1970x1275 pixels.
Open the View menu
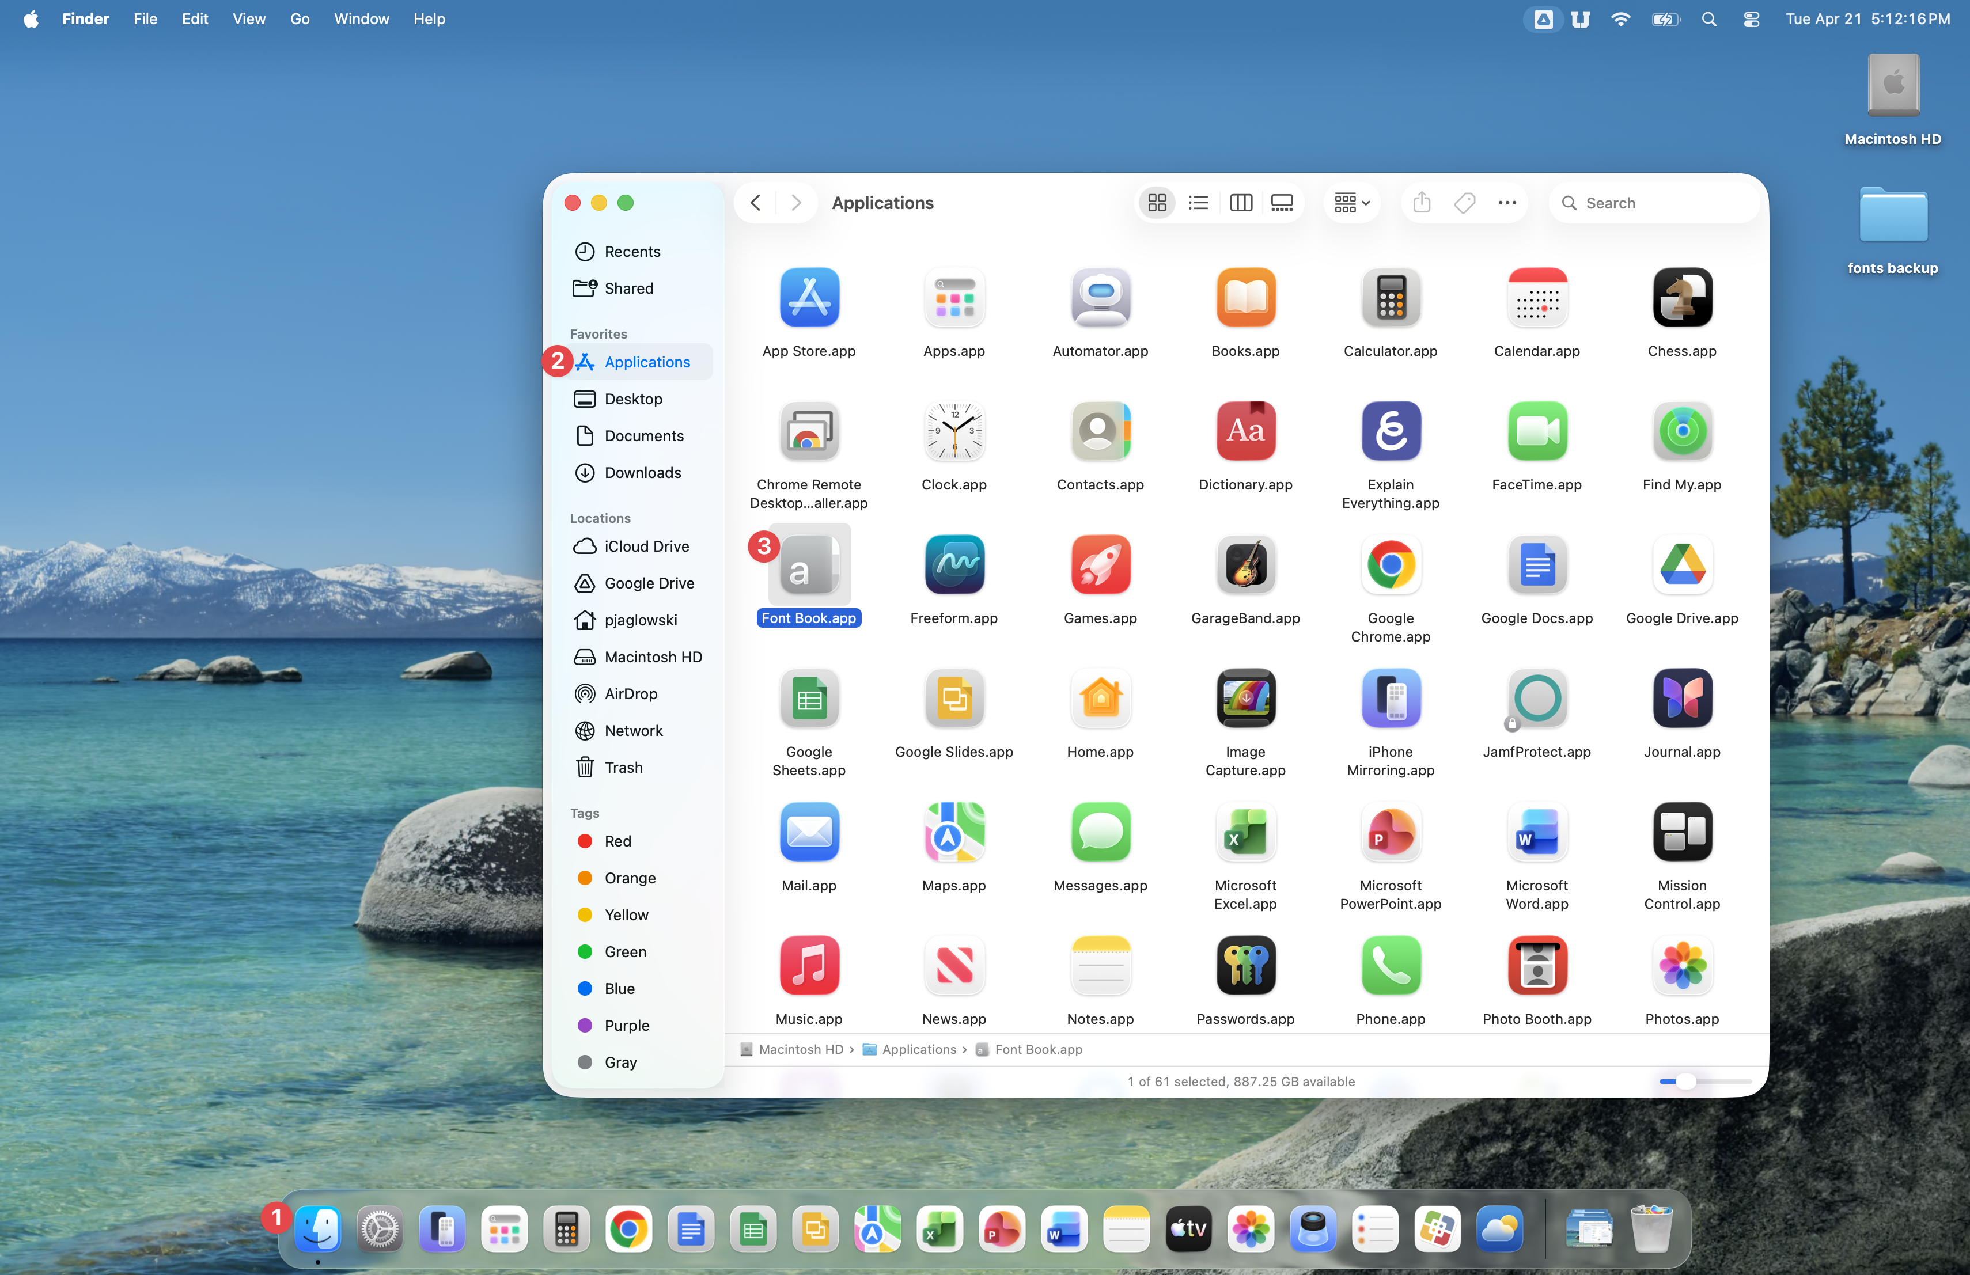(248, 19)
